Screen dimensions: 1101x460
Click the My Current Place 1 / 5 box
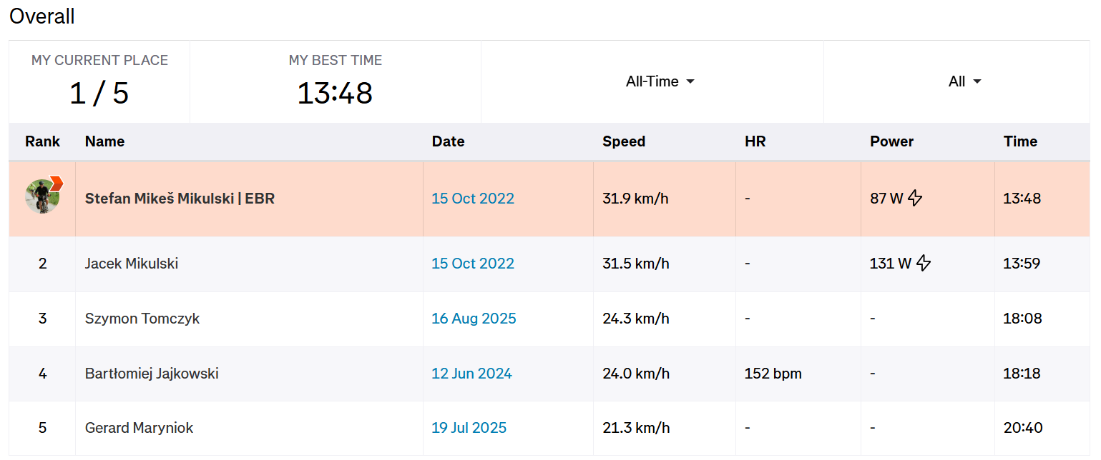click(x=99, y=82)
